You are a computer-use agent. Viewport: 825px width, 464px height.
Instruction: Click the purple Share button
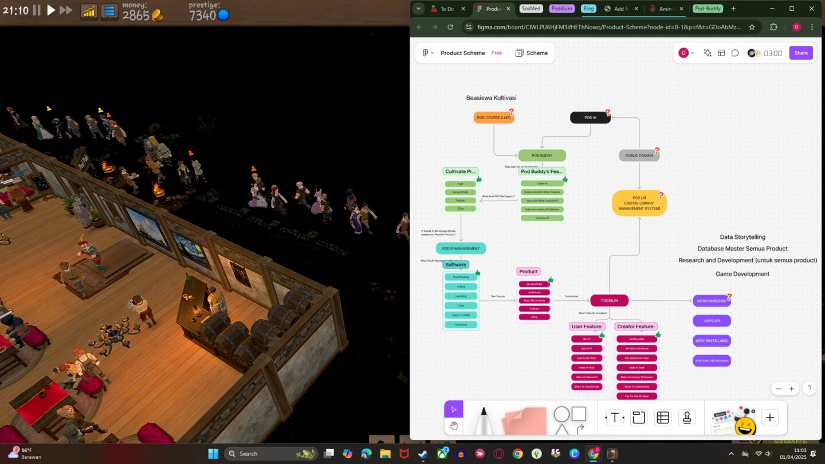801,53
